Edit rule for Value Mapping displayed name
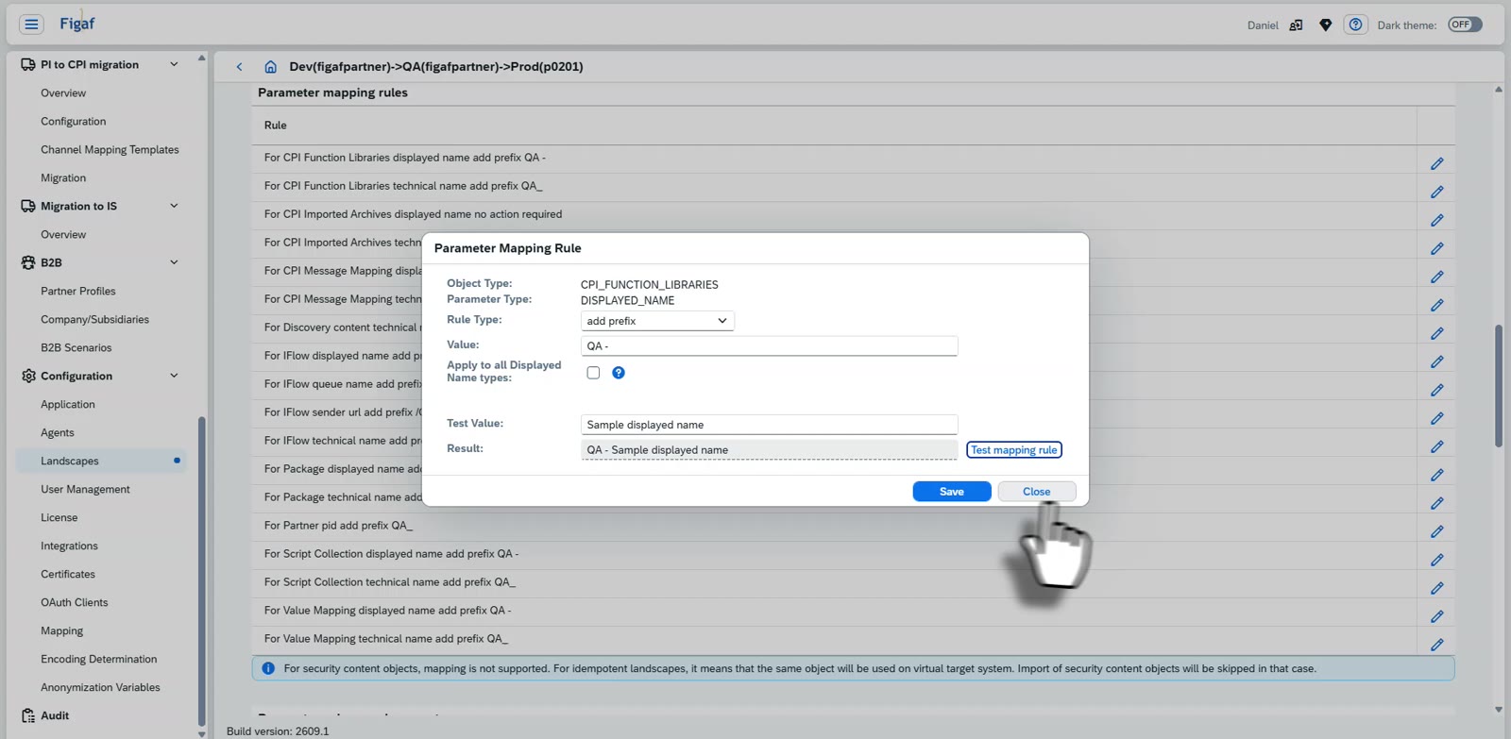The height and width of the screenshot is (739, 1511). (1436, 616)
